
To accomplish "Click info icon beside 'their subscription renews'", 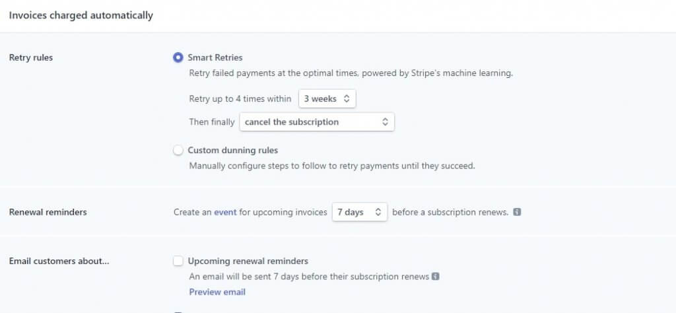I will coord(436,277).
